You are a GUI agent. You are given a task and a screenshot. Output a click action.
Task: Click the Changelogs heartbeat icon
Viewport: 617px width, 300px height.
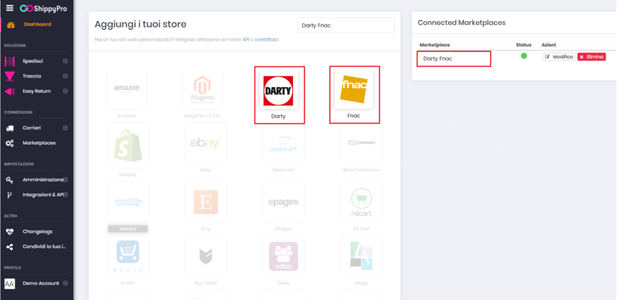click(x=10, y=231)
